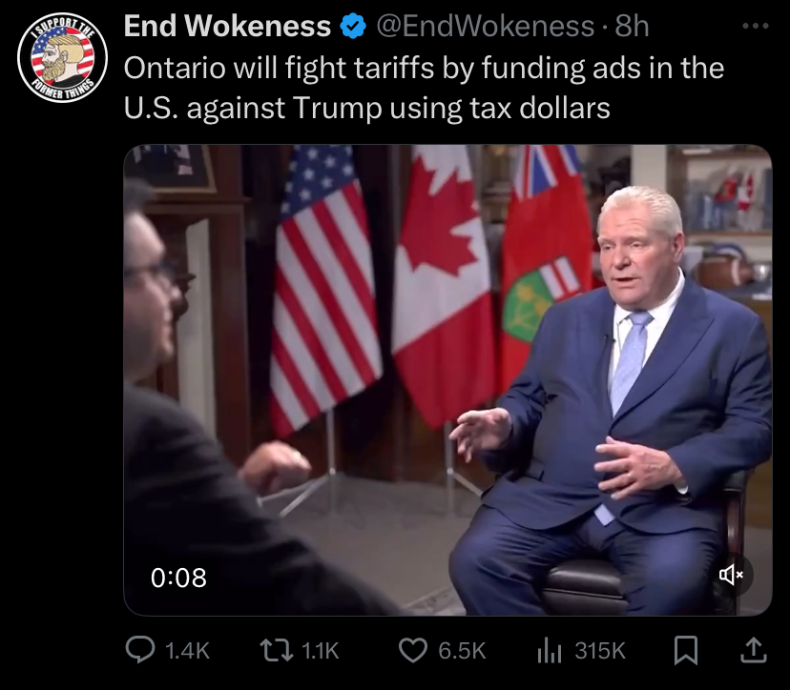Click the 1.4K replies count
This screenshot has width=790, height=690.
(x=187, y=651)
